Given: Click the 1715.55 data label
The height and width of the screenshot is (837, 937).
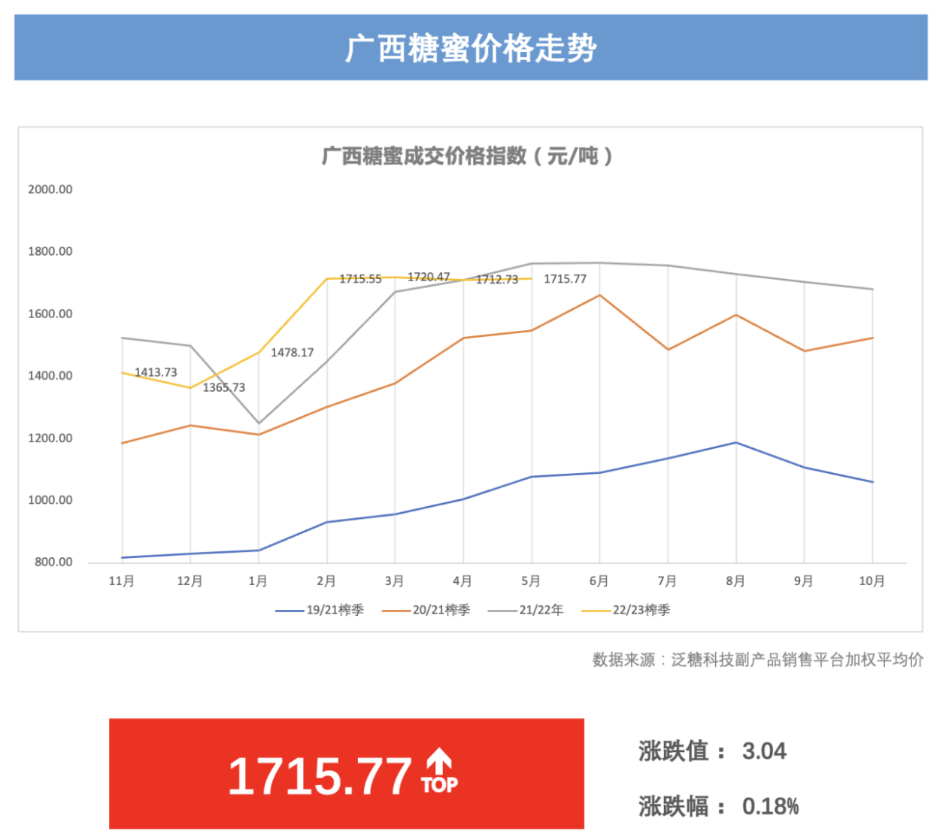Looking at the screenshot, I should coord(360,279).
